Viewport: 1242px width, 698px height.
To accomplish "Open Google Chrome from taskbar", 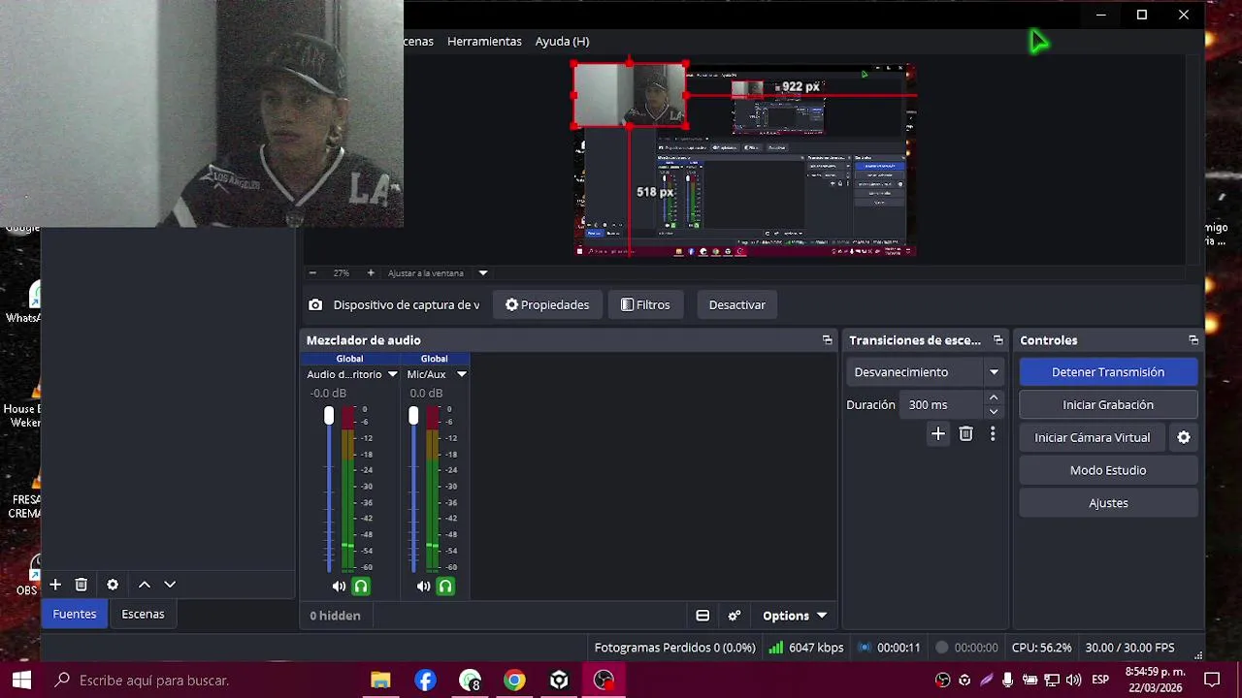I will tap(514, 681).
